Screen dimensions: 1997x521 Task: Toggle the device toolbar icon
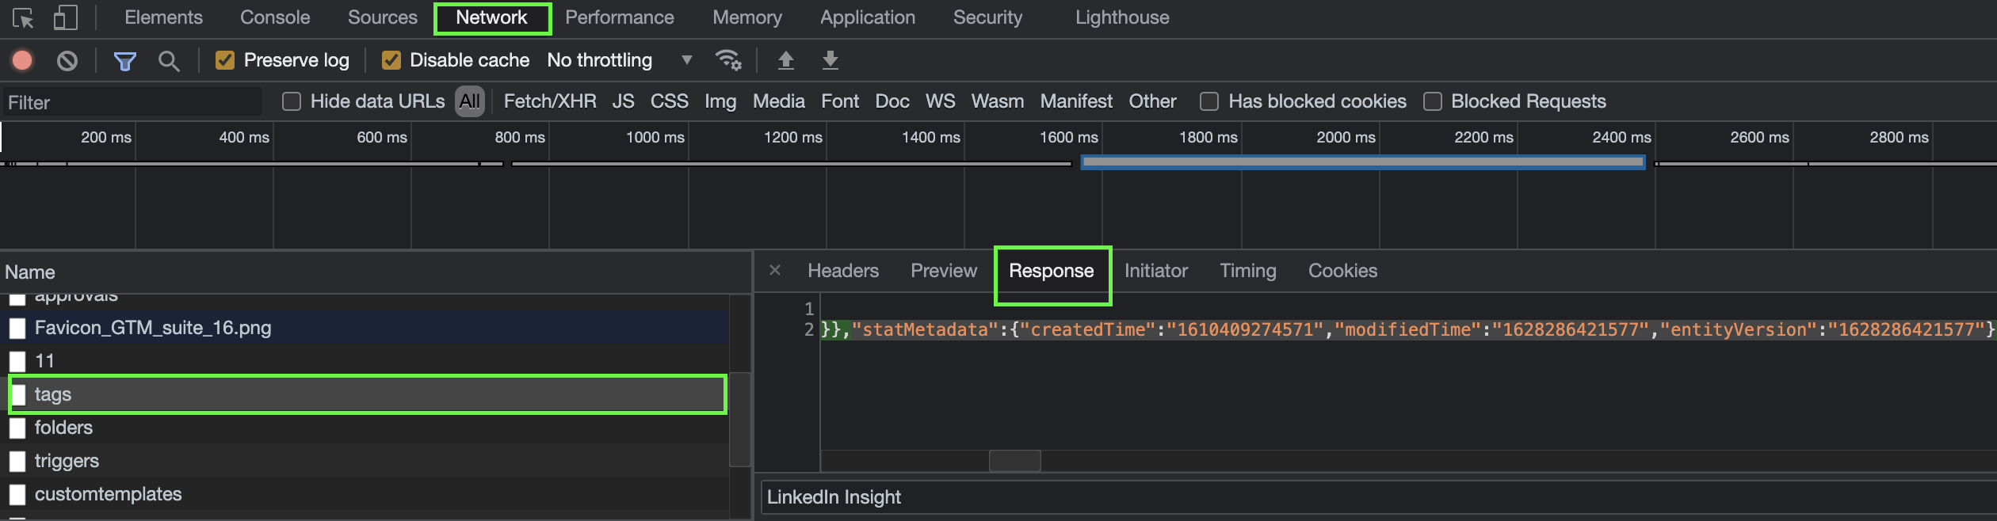coord(66,17)
